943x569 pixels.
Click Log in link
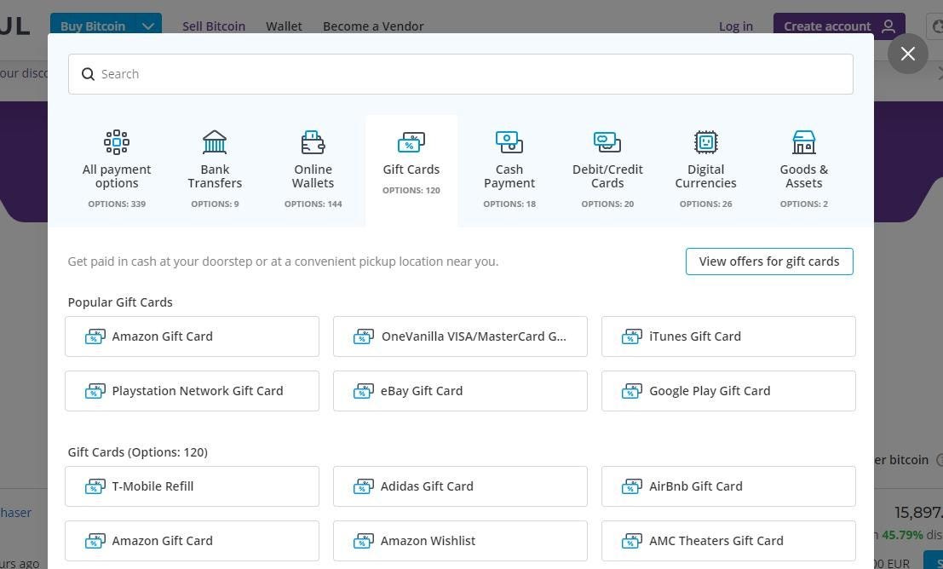pyautogui.click(x=735, y=26)
